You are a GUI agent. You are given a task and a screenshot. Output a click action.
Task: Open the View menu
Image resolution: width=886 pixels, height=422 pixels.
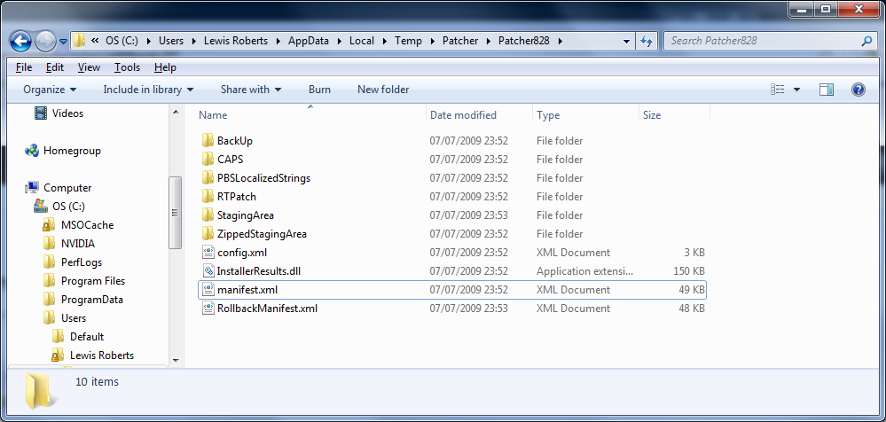click(89, 67)
